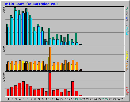Select day label 11 on the x-axis
The image size is (130, 102).
pyautogui.click(x=46, y=99)
